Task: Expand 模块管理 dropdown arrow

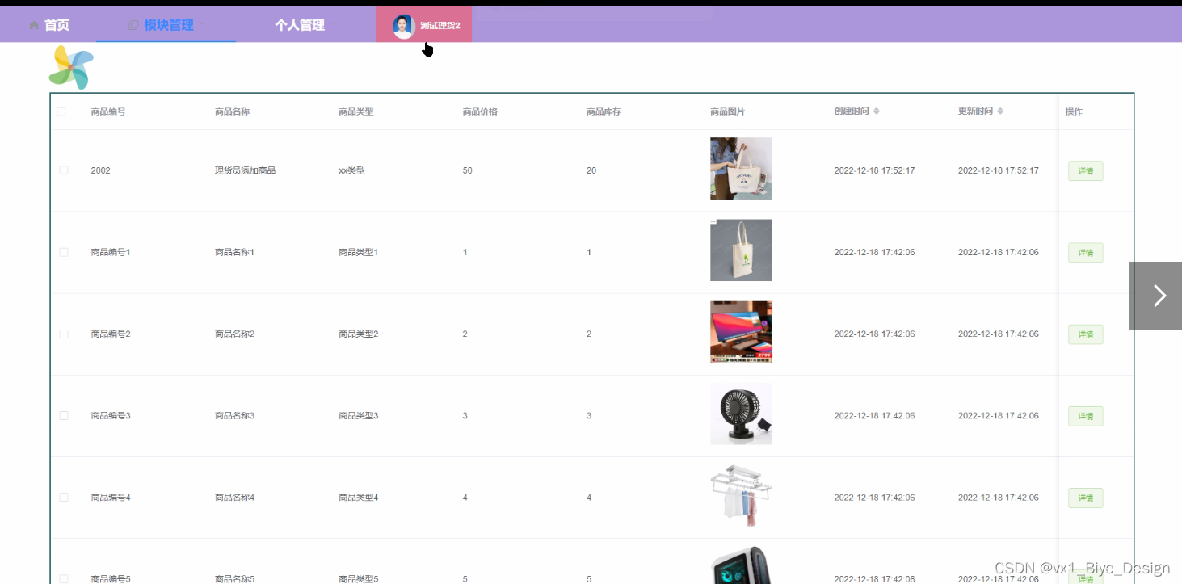Action: point(202,24)
